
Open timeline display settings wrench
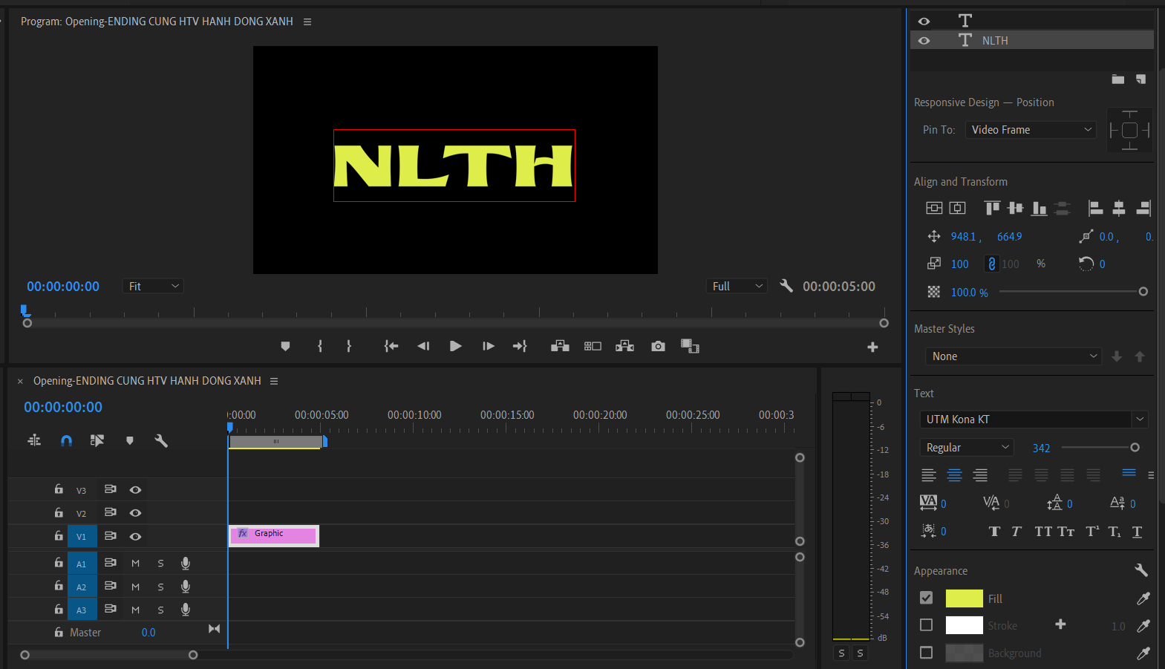(x=161, y=440)
